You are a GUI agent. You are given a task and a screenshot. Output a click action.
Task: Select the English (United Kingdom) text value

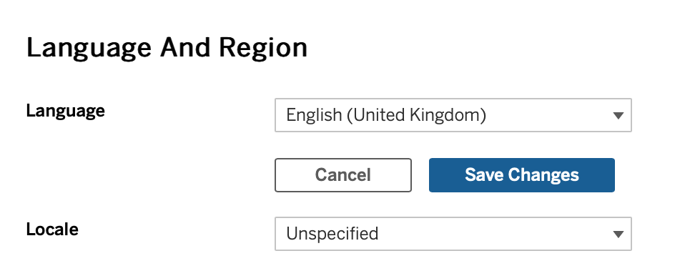pos(385,115)
